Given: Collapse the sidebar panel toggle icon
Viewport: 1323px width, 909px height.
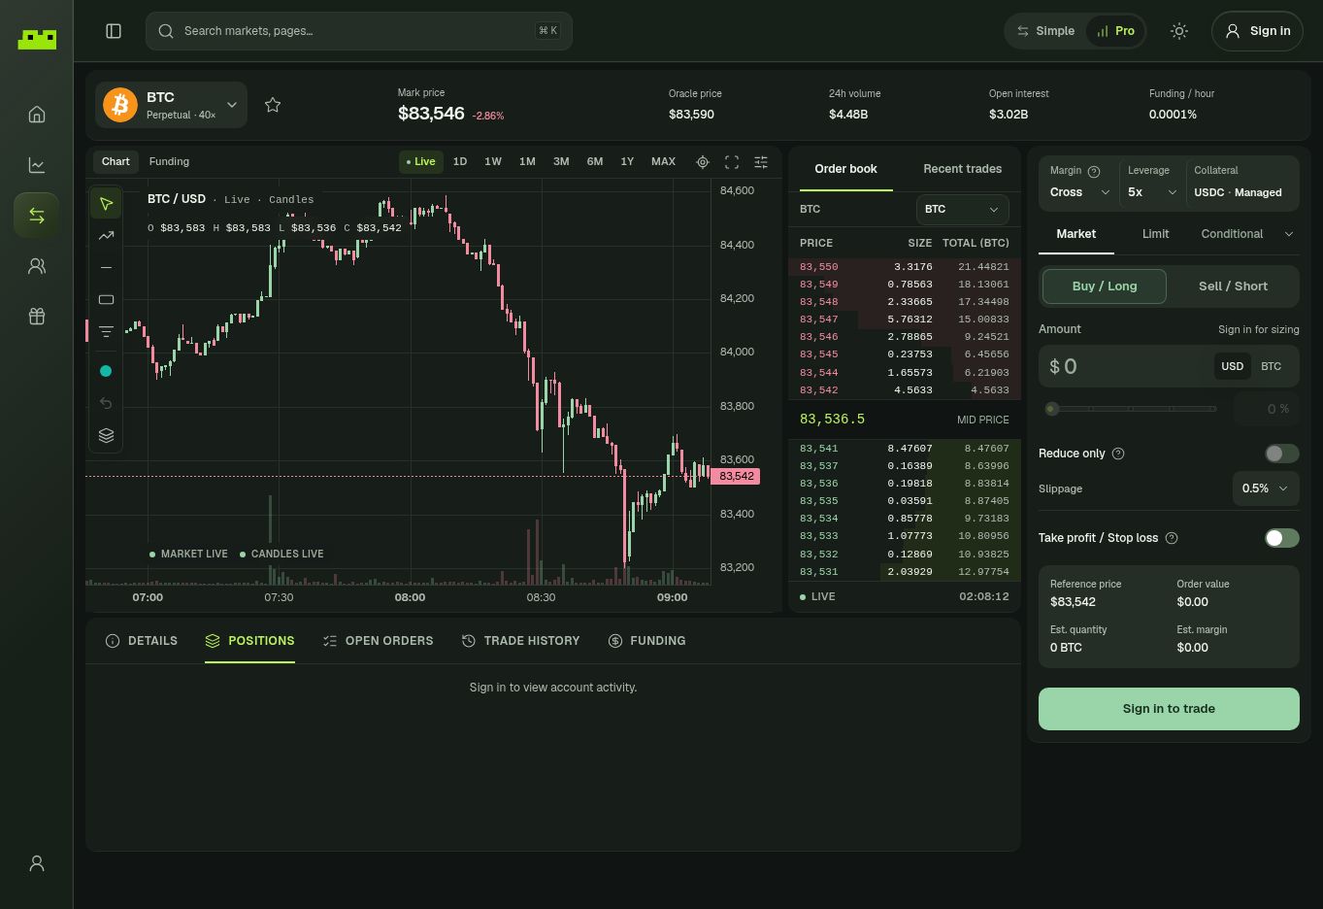Looking at the screenshot, I should click(x=114, y=31).
